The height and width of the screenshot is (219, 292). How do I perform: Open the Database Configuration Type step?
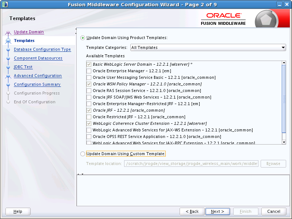pos(42,49)
